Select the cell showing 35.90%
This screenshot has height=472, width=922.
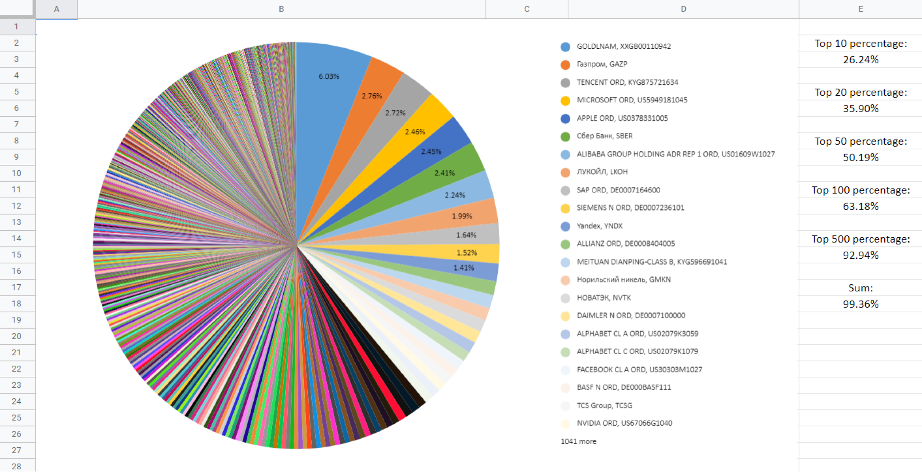(861, 108)
